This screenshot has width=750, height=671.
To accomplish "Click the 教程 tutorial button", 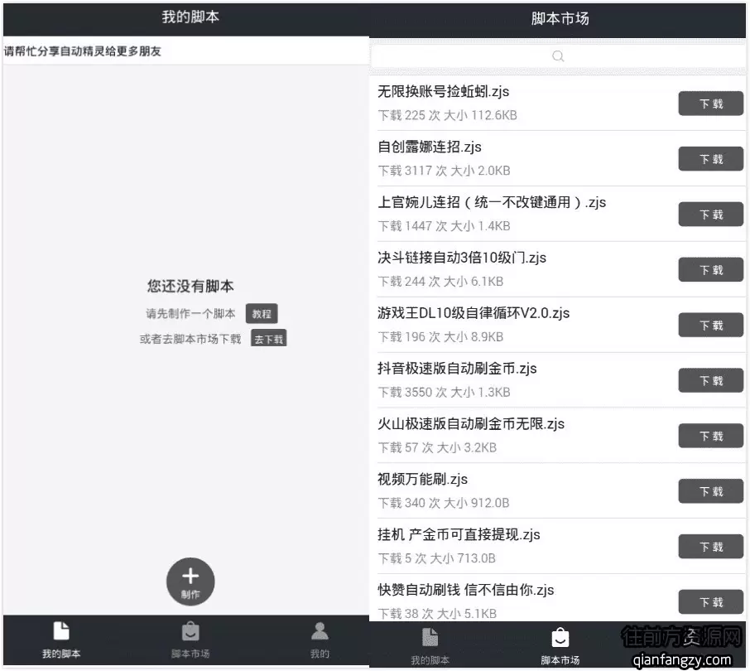I will click(x=262, y=314).
